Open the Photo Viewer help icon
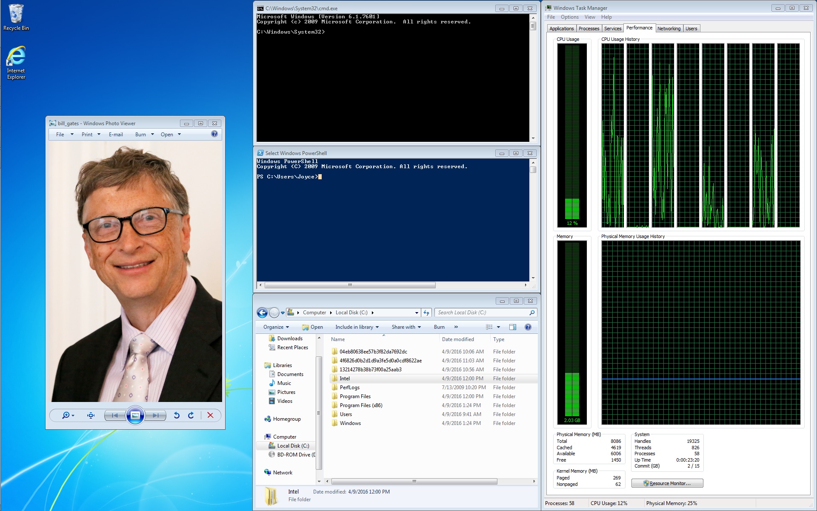817x511 pixels. pyautogui.click(x=214, y=134)
